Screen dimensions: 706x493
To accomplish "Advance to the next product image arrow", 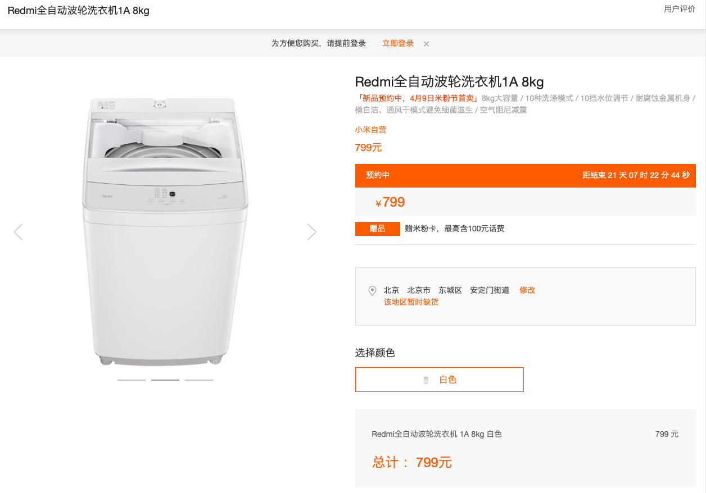I will coord(312,232).
